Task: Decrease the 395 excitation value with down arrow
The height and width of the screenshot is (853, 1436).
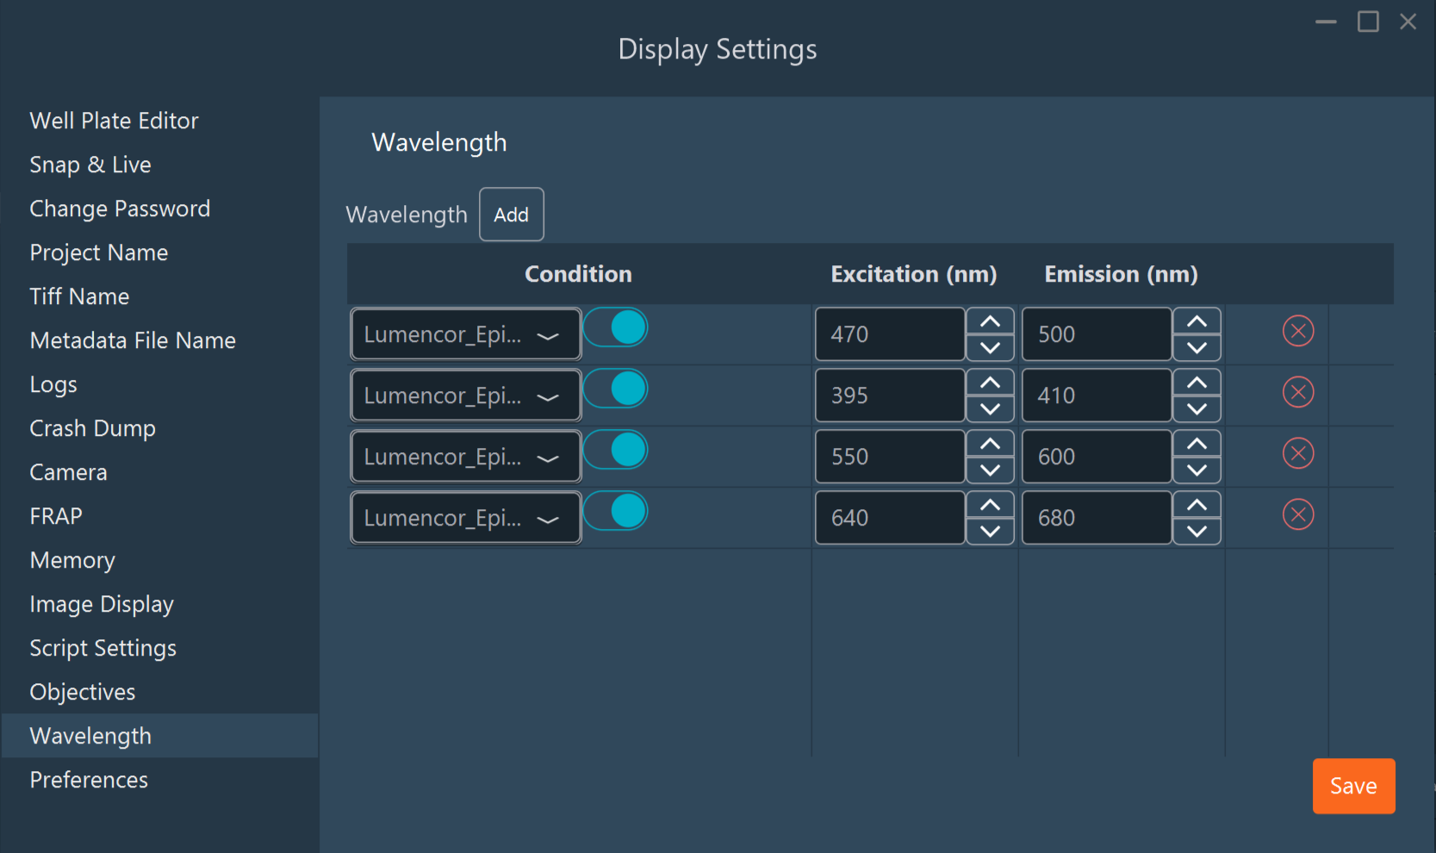Action: pos(989,408)
